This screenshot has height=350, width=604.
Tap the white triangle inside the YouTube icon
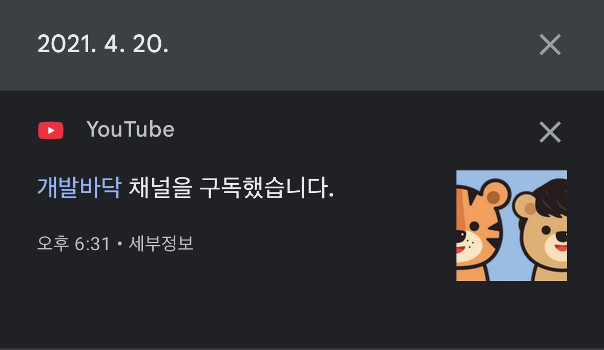coord(51,131)
